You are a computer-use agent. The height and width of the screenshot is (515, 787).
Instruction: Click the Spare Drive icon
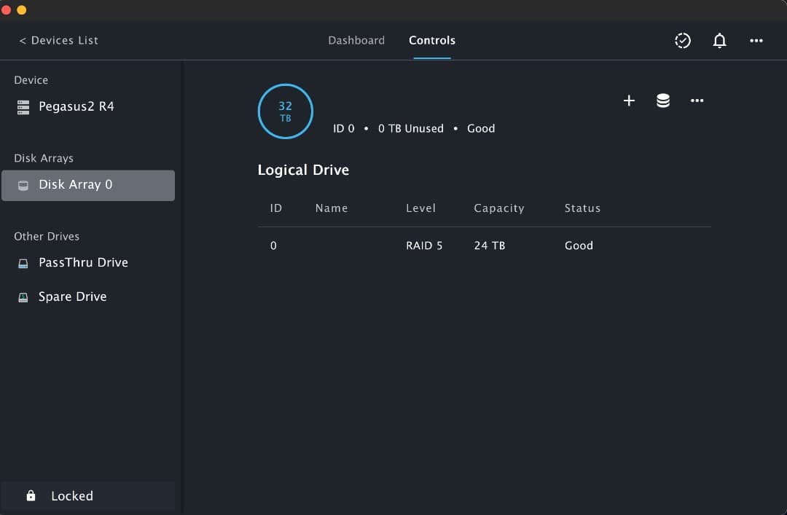point(23,296)
